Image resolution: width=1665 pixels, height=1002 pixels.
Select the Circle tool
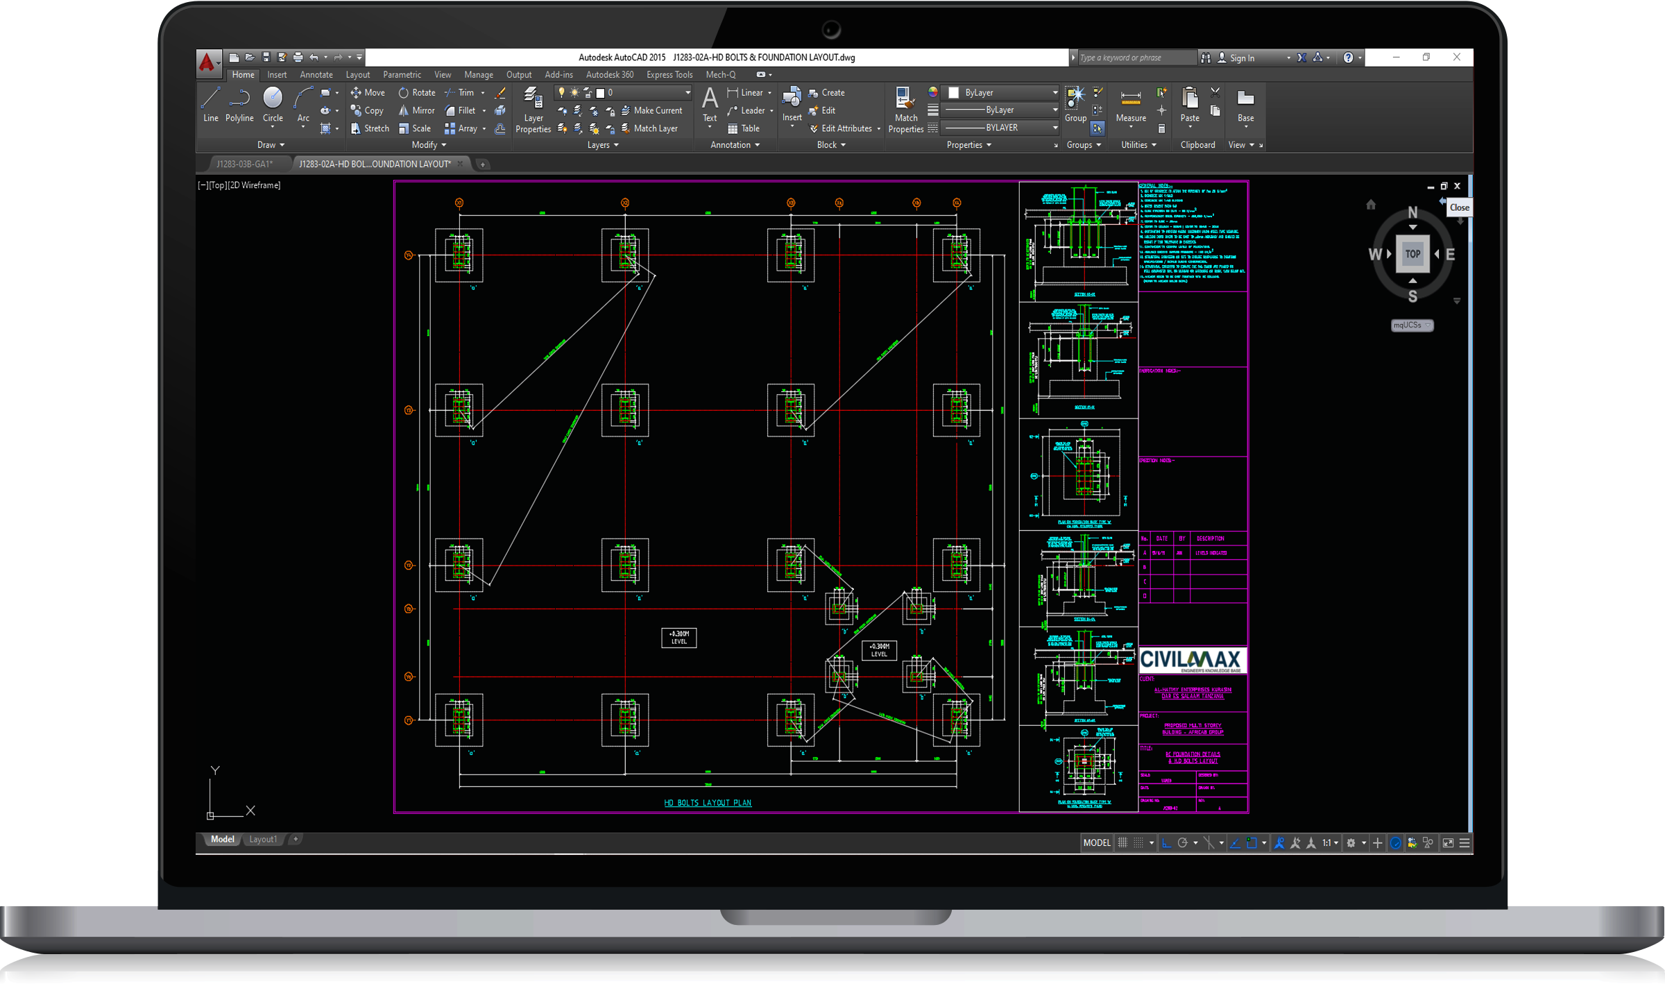click(x=273, y=105)
